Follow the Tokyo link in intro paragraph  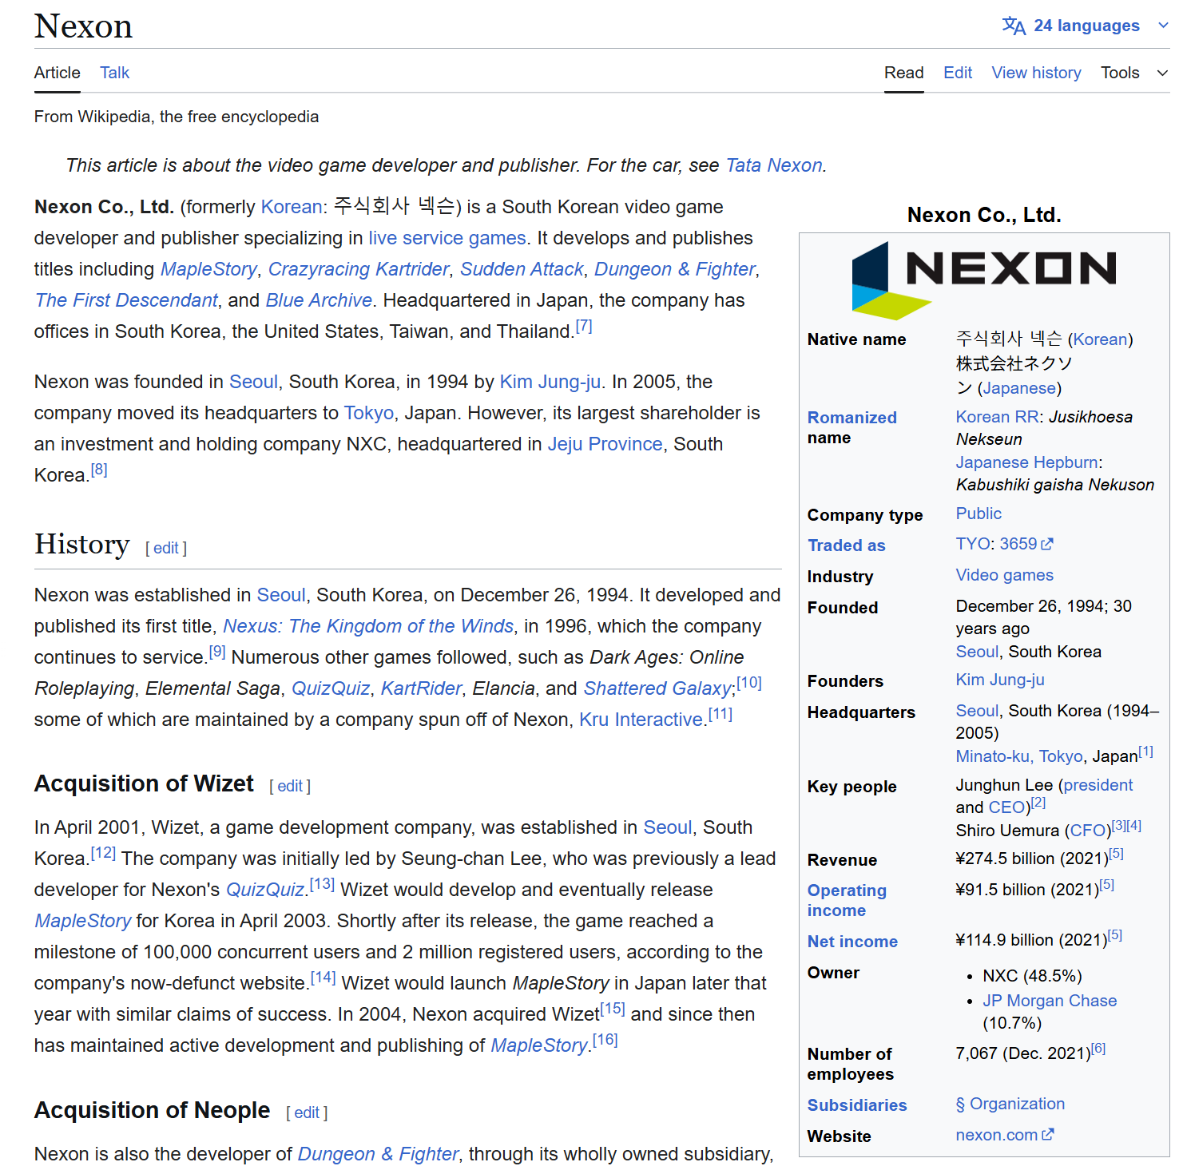click(369, 413)
